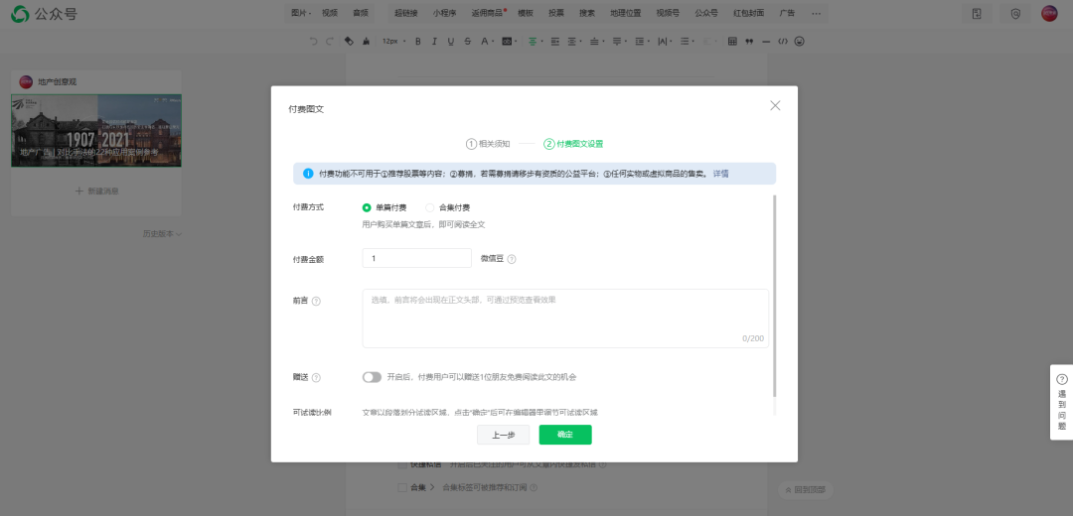Click help icon beside 赠送 label

tap(316, 378)
